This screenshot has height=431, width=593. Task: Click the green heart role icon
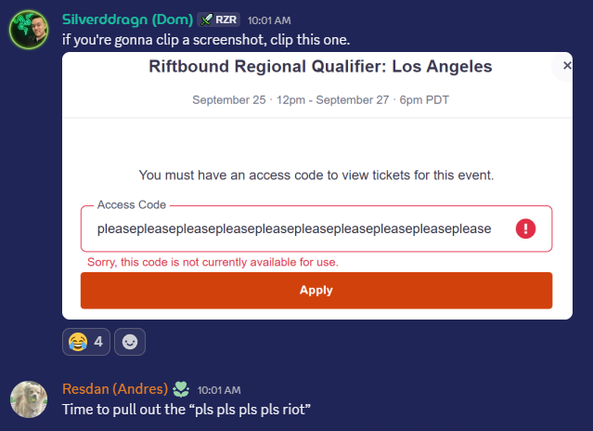click(181, 389)
